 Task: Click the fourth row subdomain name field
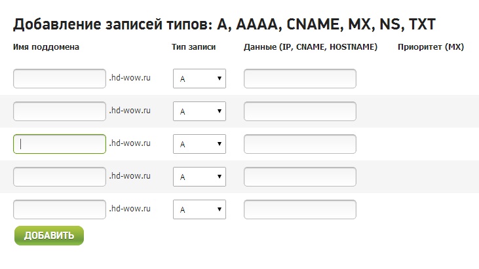(60, 177)
